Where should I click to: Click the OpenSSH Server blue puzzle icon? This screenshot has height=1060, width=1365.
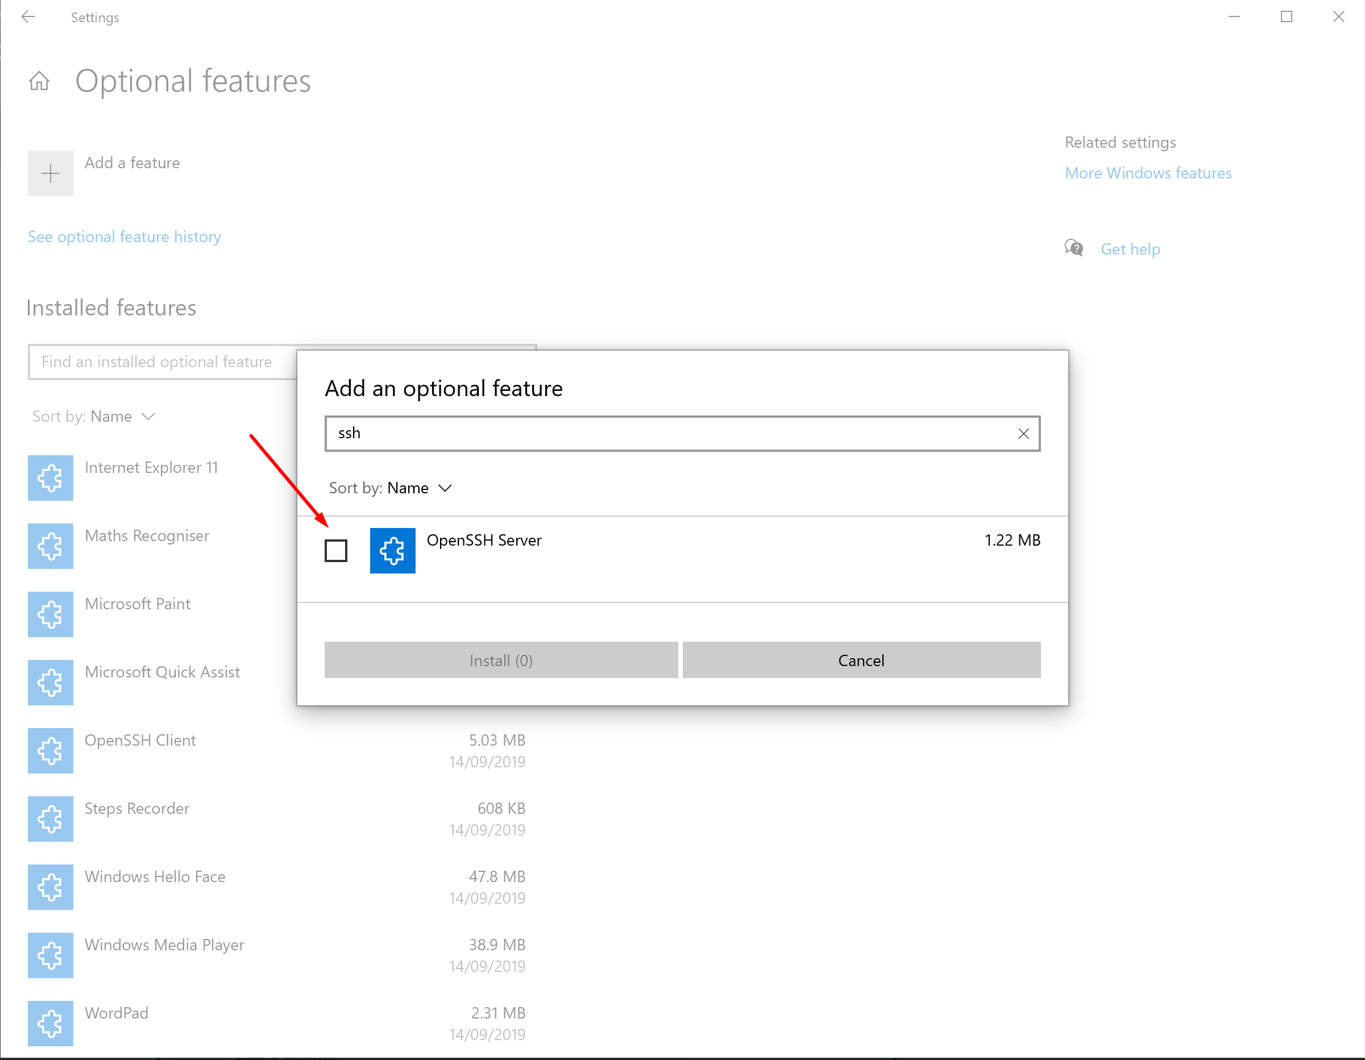(392, 550)
